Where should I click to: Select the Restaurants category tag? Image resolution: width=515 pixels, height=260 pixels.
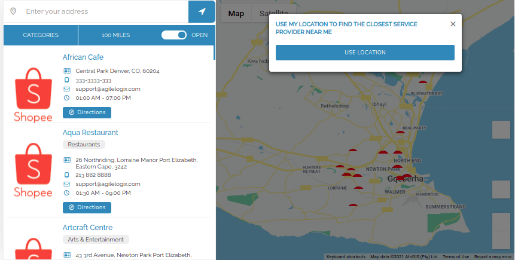84,145
